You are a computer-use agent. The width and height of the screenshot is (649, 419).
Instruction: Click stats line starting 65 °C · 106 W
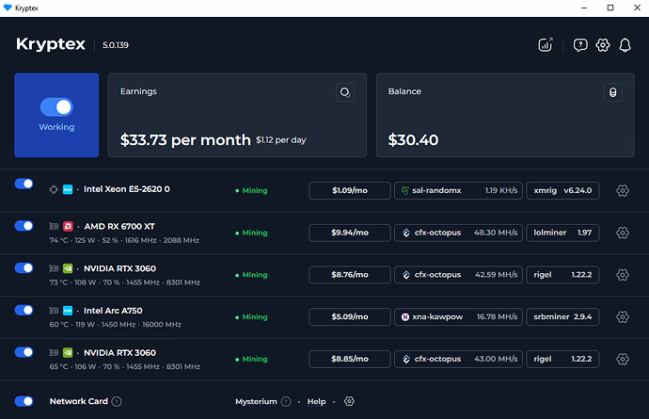[x=124, y=367]
